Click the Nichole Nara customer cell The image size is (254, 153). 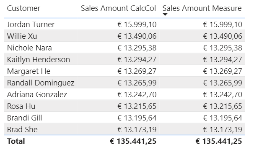(x=29, y=48)
